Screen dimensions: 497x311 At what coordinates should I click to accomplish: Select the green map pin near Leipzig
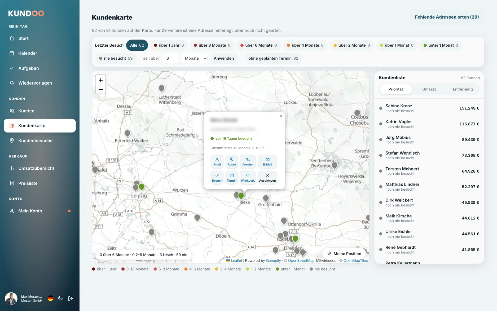click(x=142, y=187)
